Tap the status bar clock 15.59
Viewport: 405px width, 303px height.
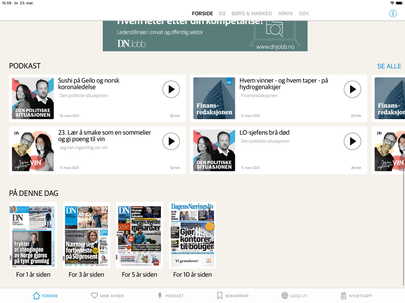pyautogui.click(x=6, y=3)
